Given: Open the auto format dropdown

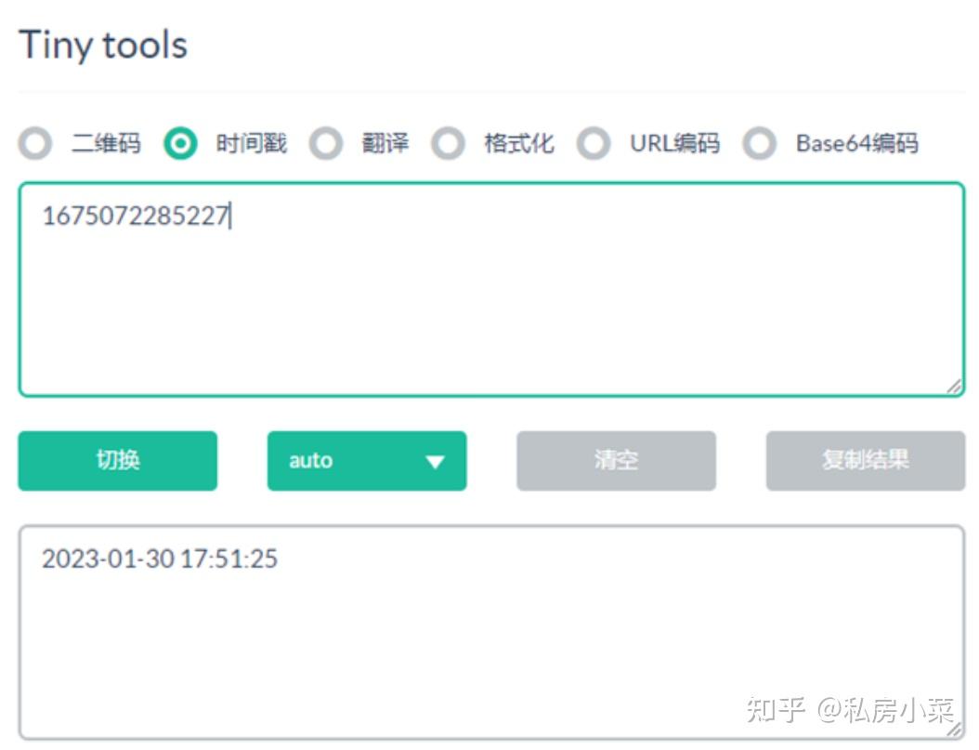Looking at the screenshot, I should (x=366, y=460).
